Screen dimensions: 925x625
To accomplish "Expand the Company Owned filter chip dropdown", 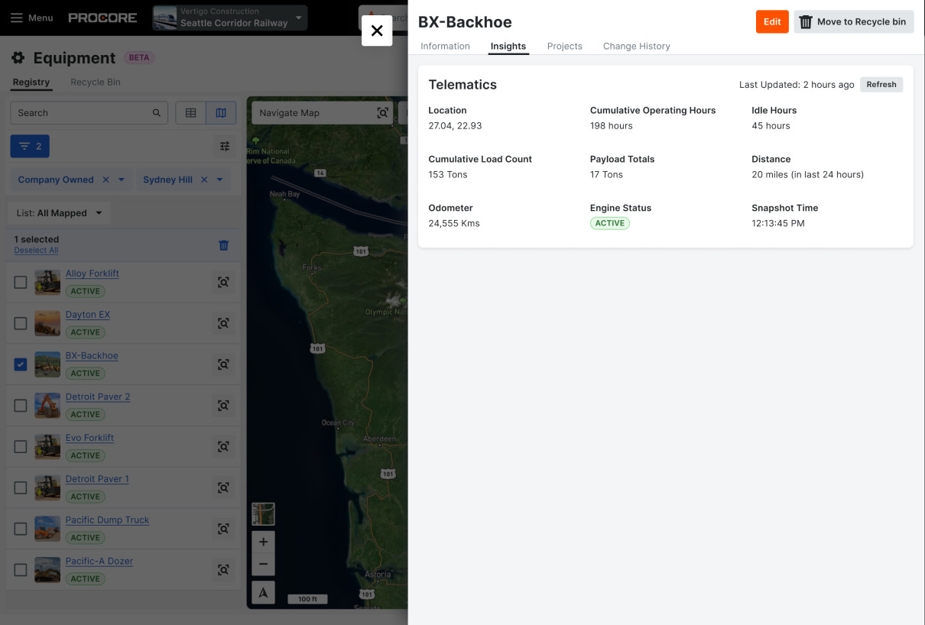I will click(120, 179).
